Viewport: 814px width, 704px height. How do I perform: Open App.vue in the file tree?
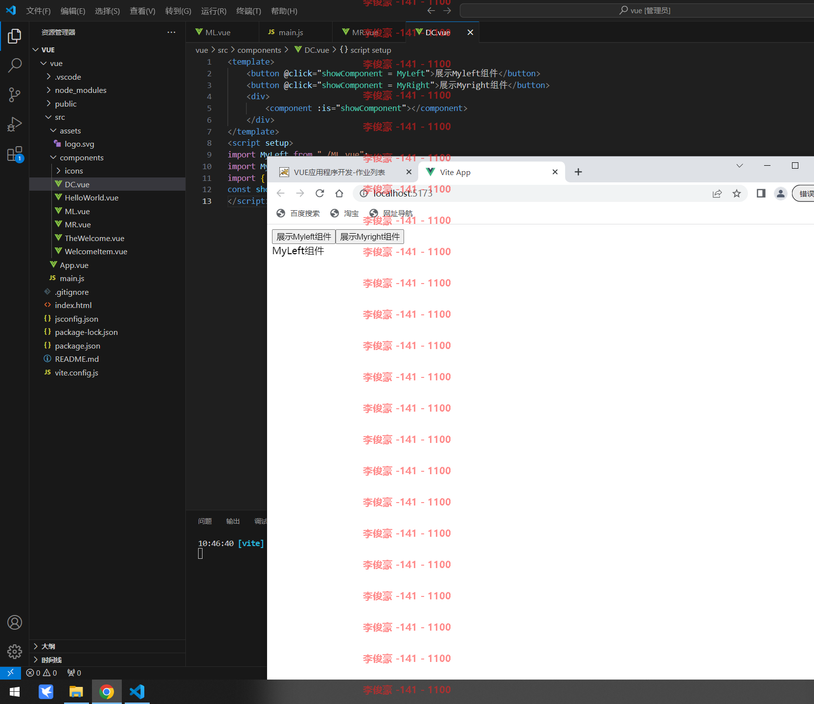click(74, 265)
